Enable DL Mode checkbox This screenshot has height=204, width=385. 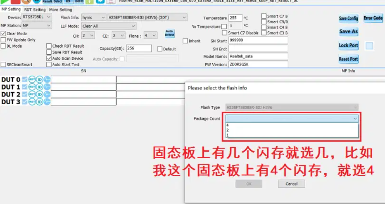click(3, 46)
